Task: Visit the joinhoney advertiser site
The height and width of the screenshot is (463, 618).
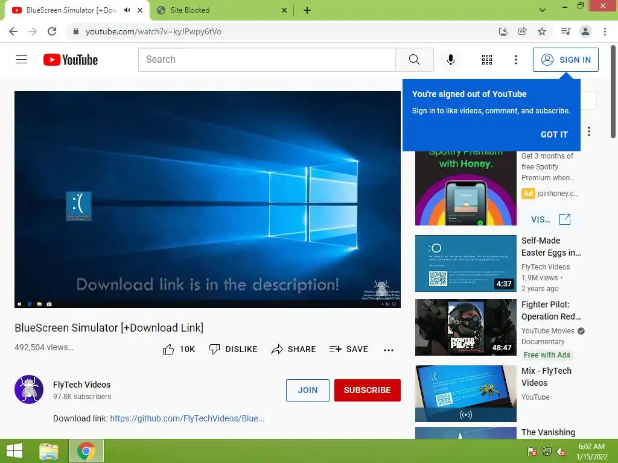Action: tap(550, 219)
